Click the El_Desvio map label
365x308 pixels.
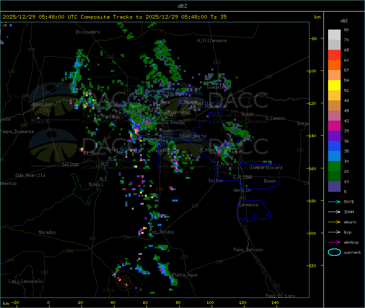click(94, 153)
